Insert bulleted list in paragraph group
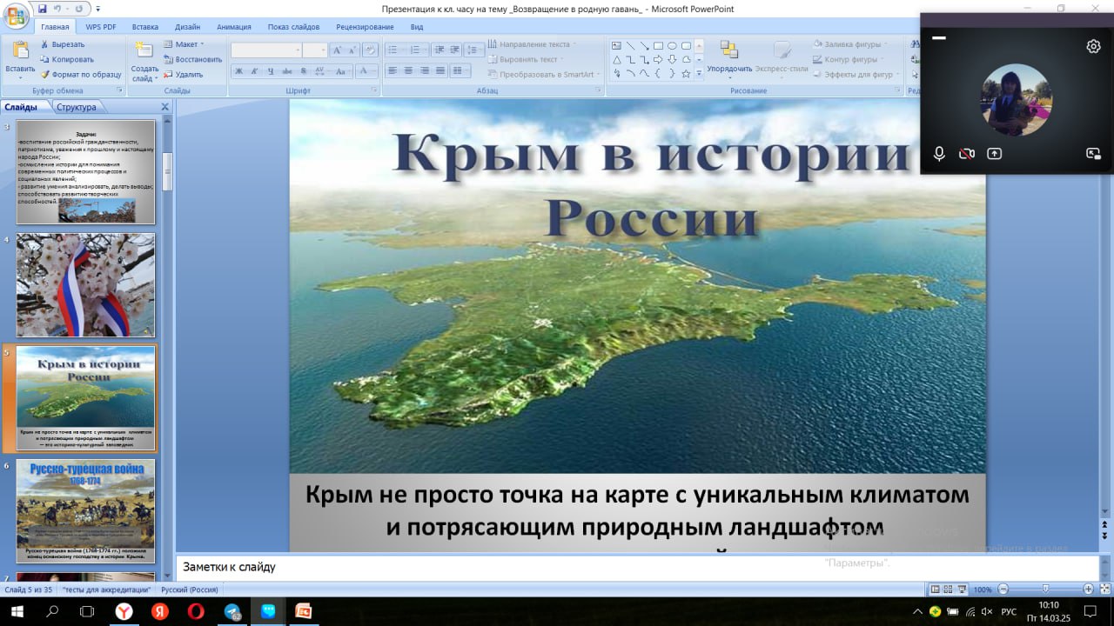Viewport: 1114px width, 626px height. (x=394, y=50)
